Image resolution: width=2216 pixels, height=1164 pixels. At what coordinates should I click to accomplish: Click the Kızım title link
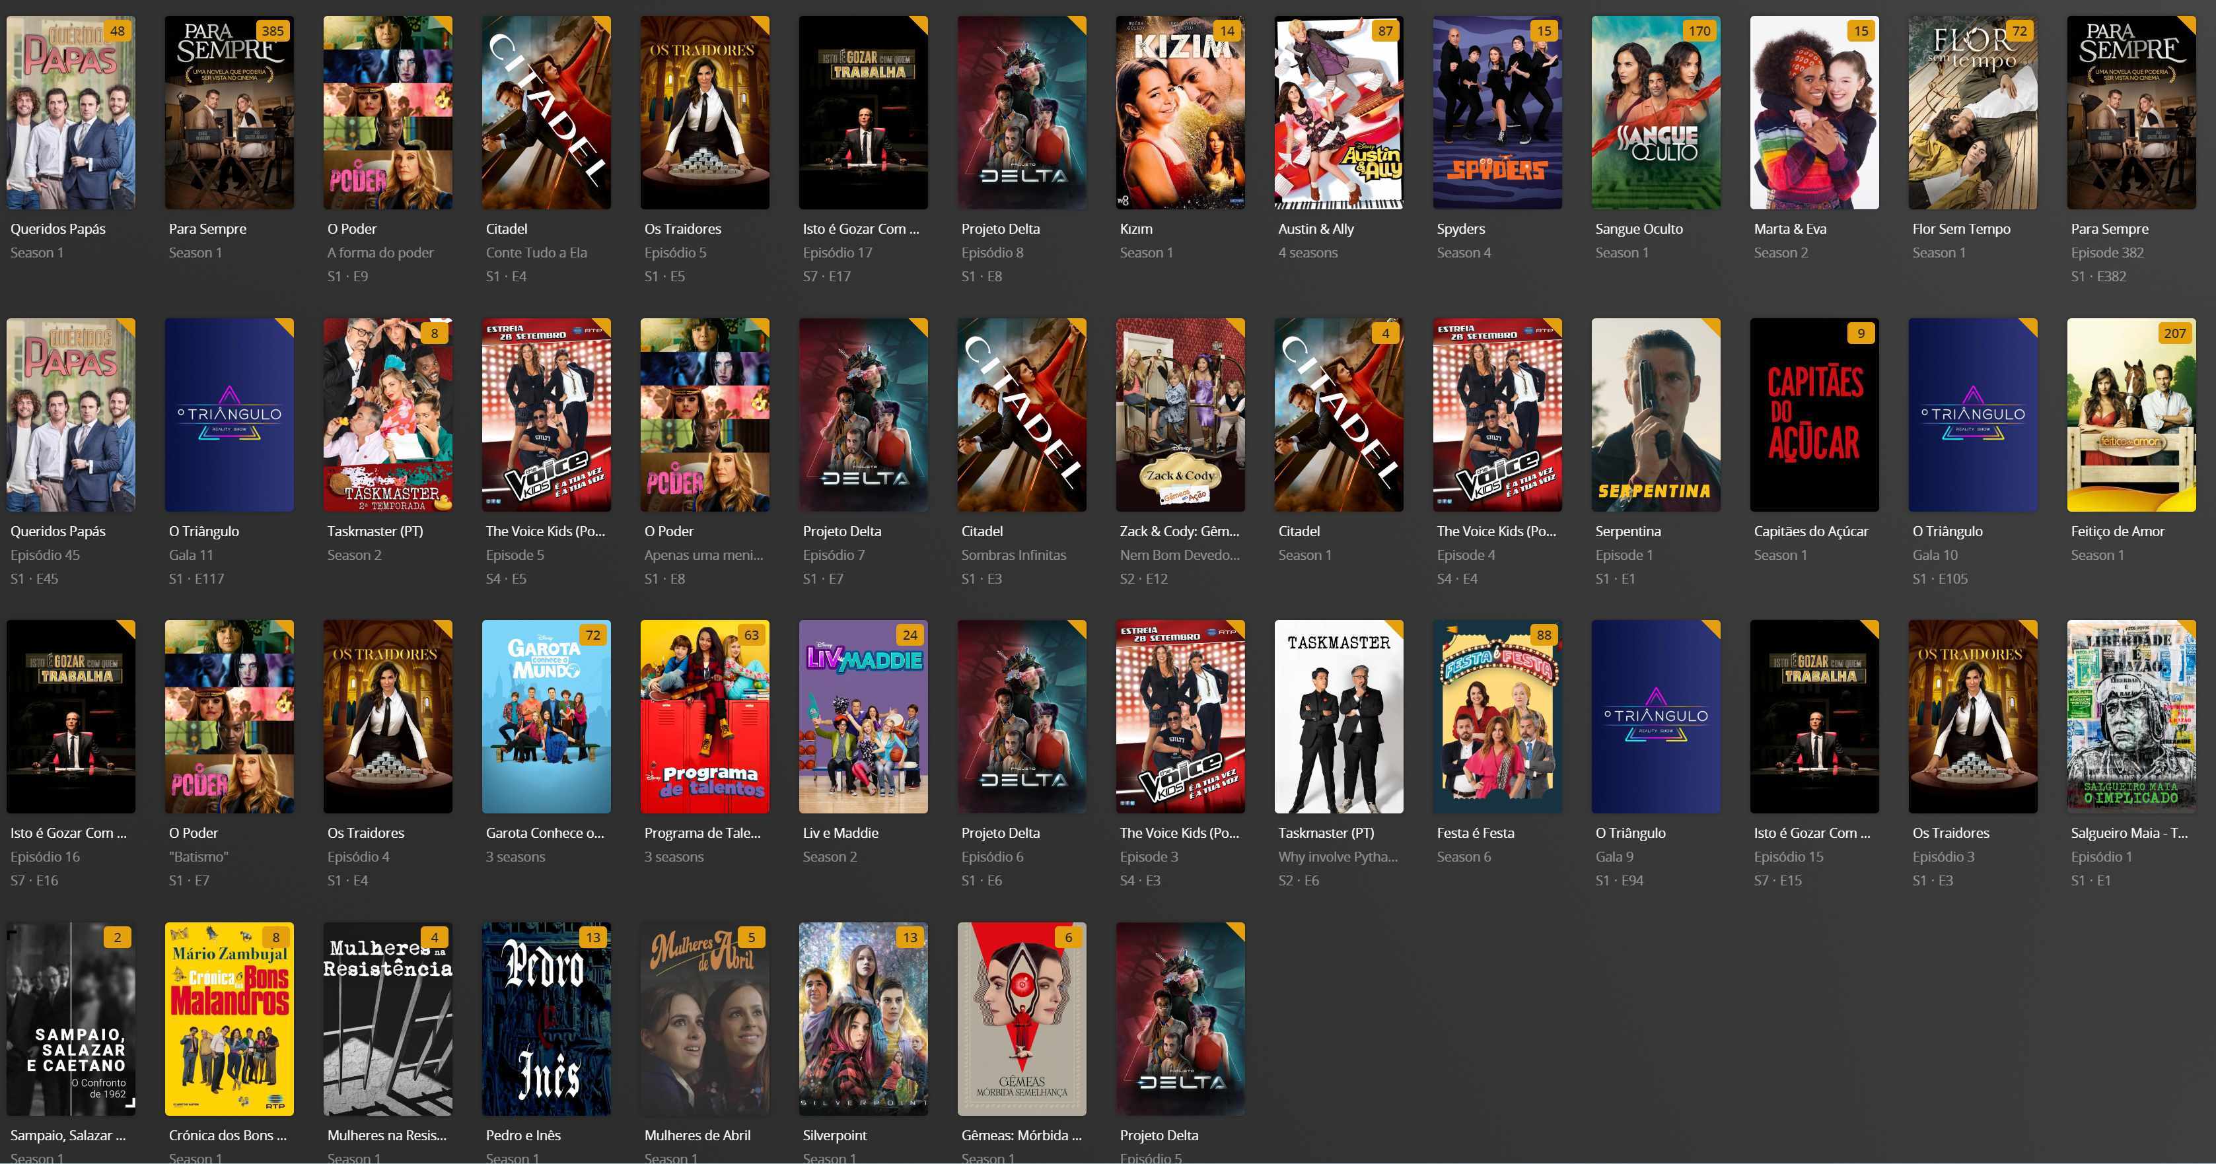tap(1135, 228)
